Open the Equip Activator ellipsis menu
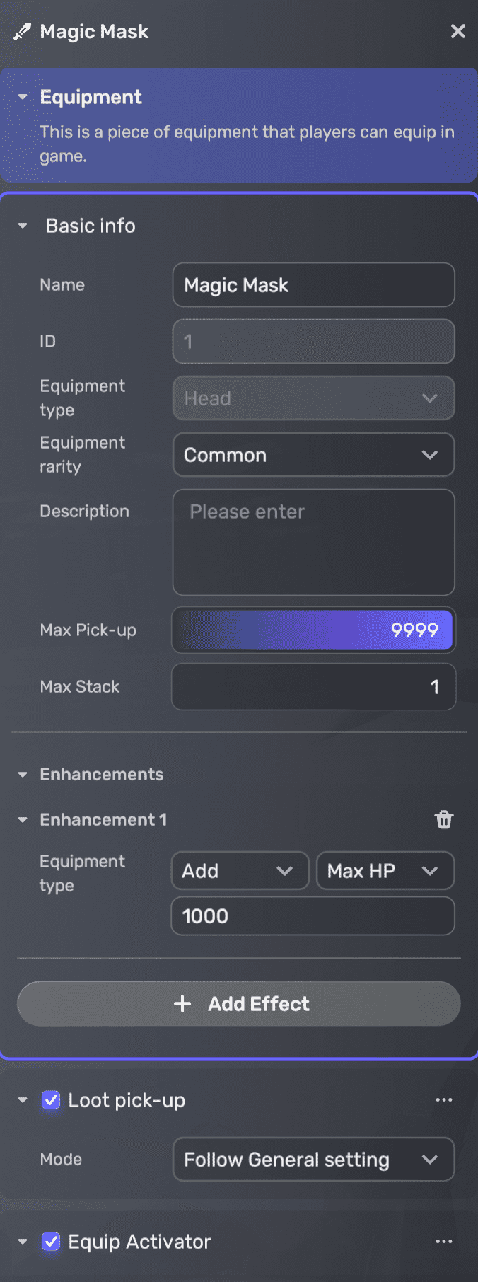478x1282 pixels. pos(444,1242)
